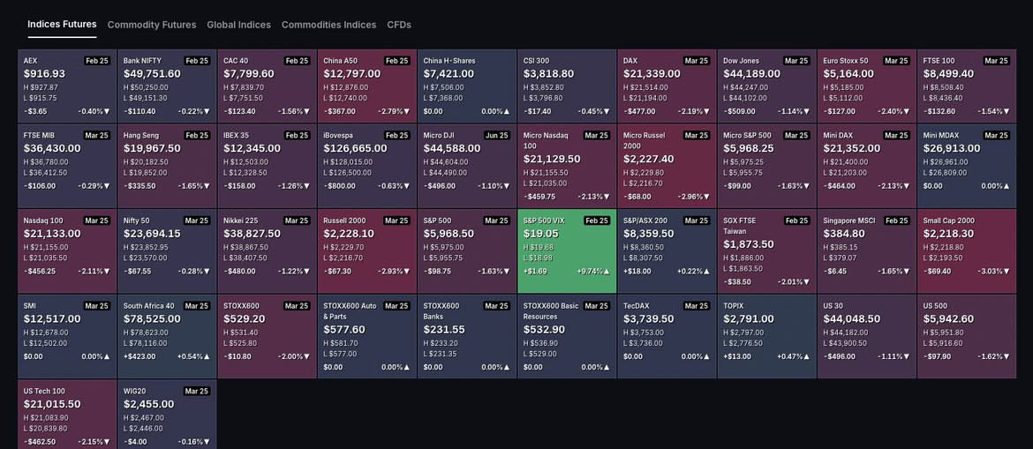Open the Micro Russel 2000 tile
Image resolution: width=1033 pixels, height=449 pixels.
(667, 167)
